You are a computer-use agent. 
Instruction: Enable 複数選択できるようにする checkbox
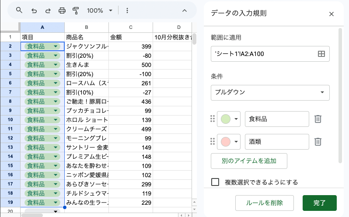click(215, 182)
